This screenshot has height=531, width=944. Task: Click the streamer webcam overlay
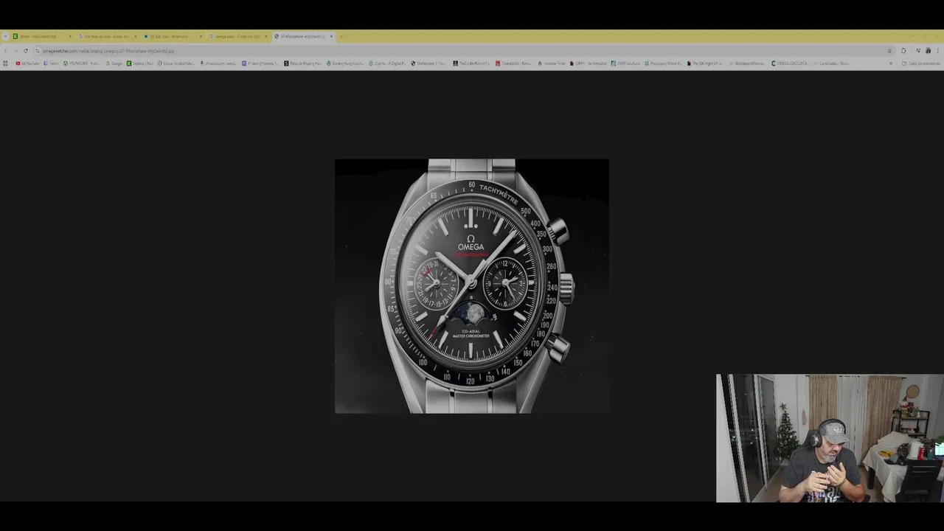pos(830,438)
